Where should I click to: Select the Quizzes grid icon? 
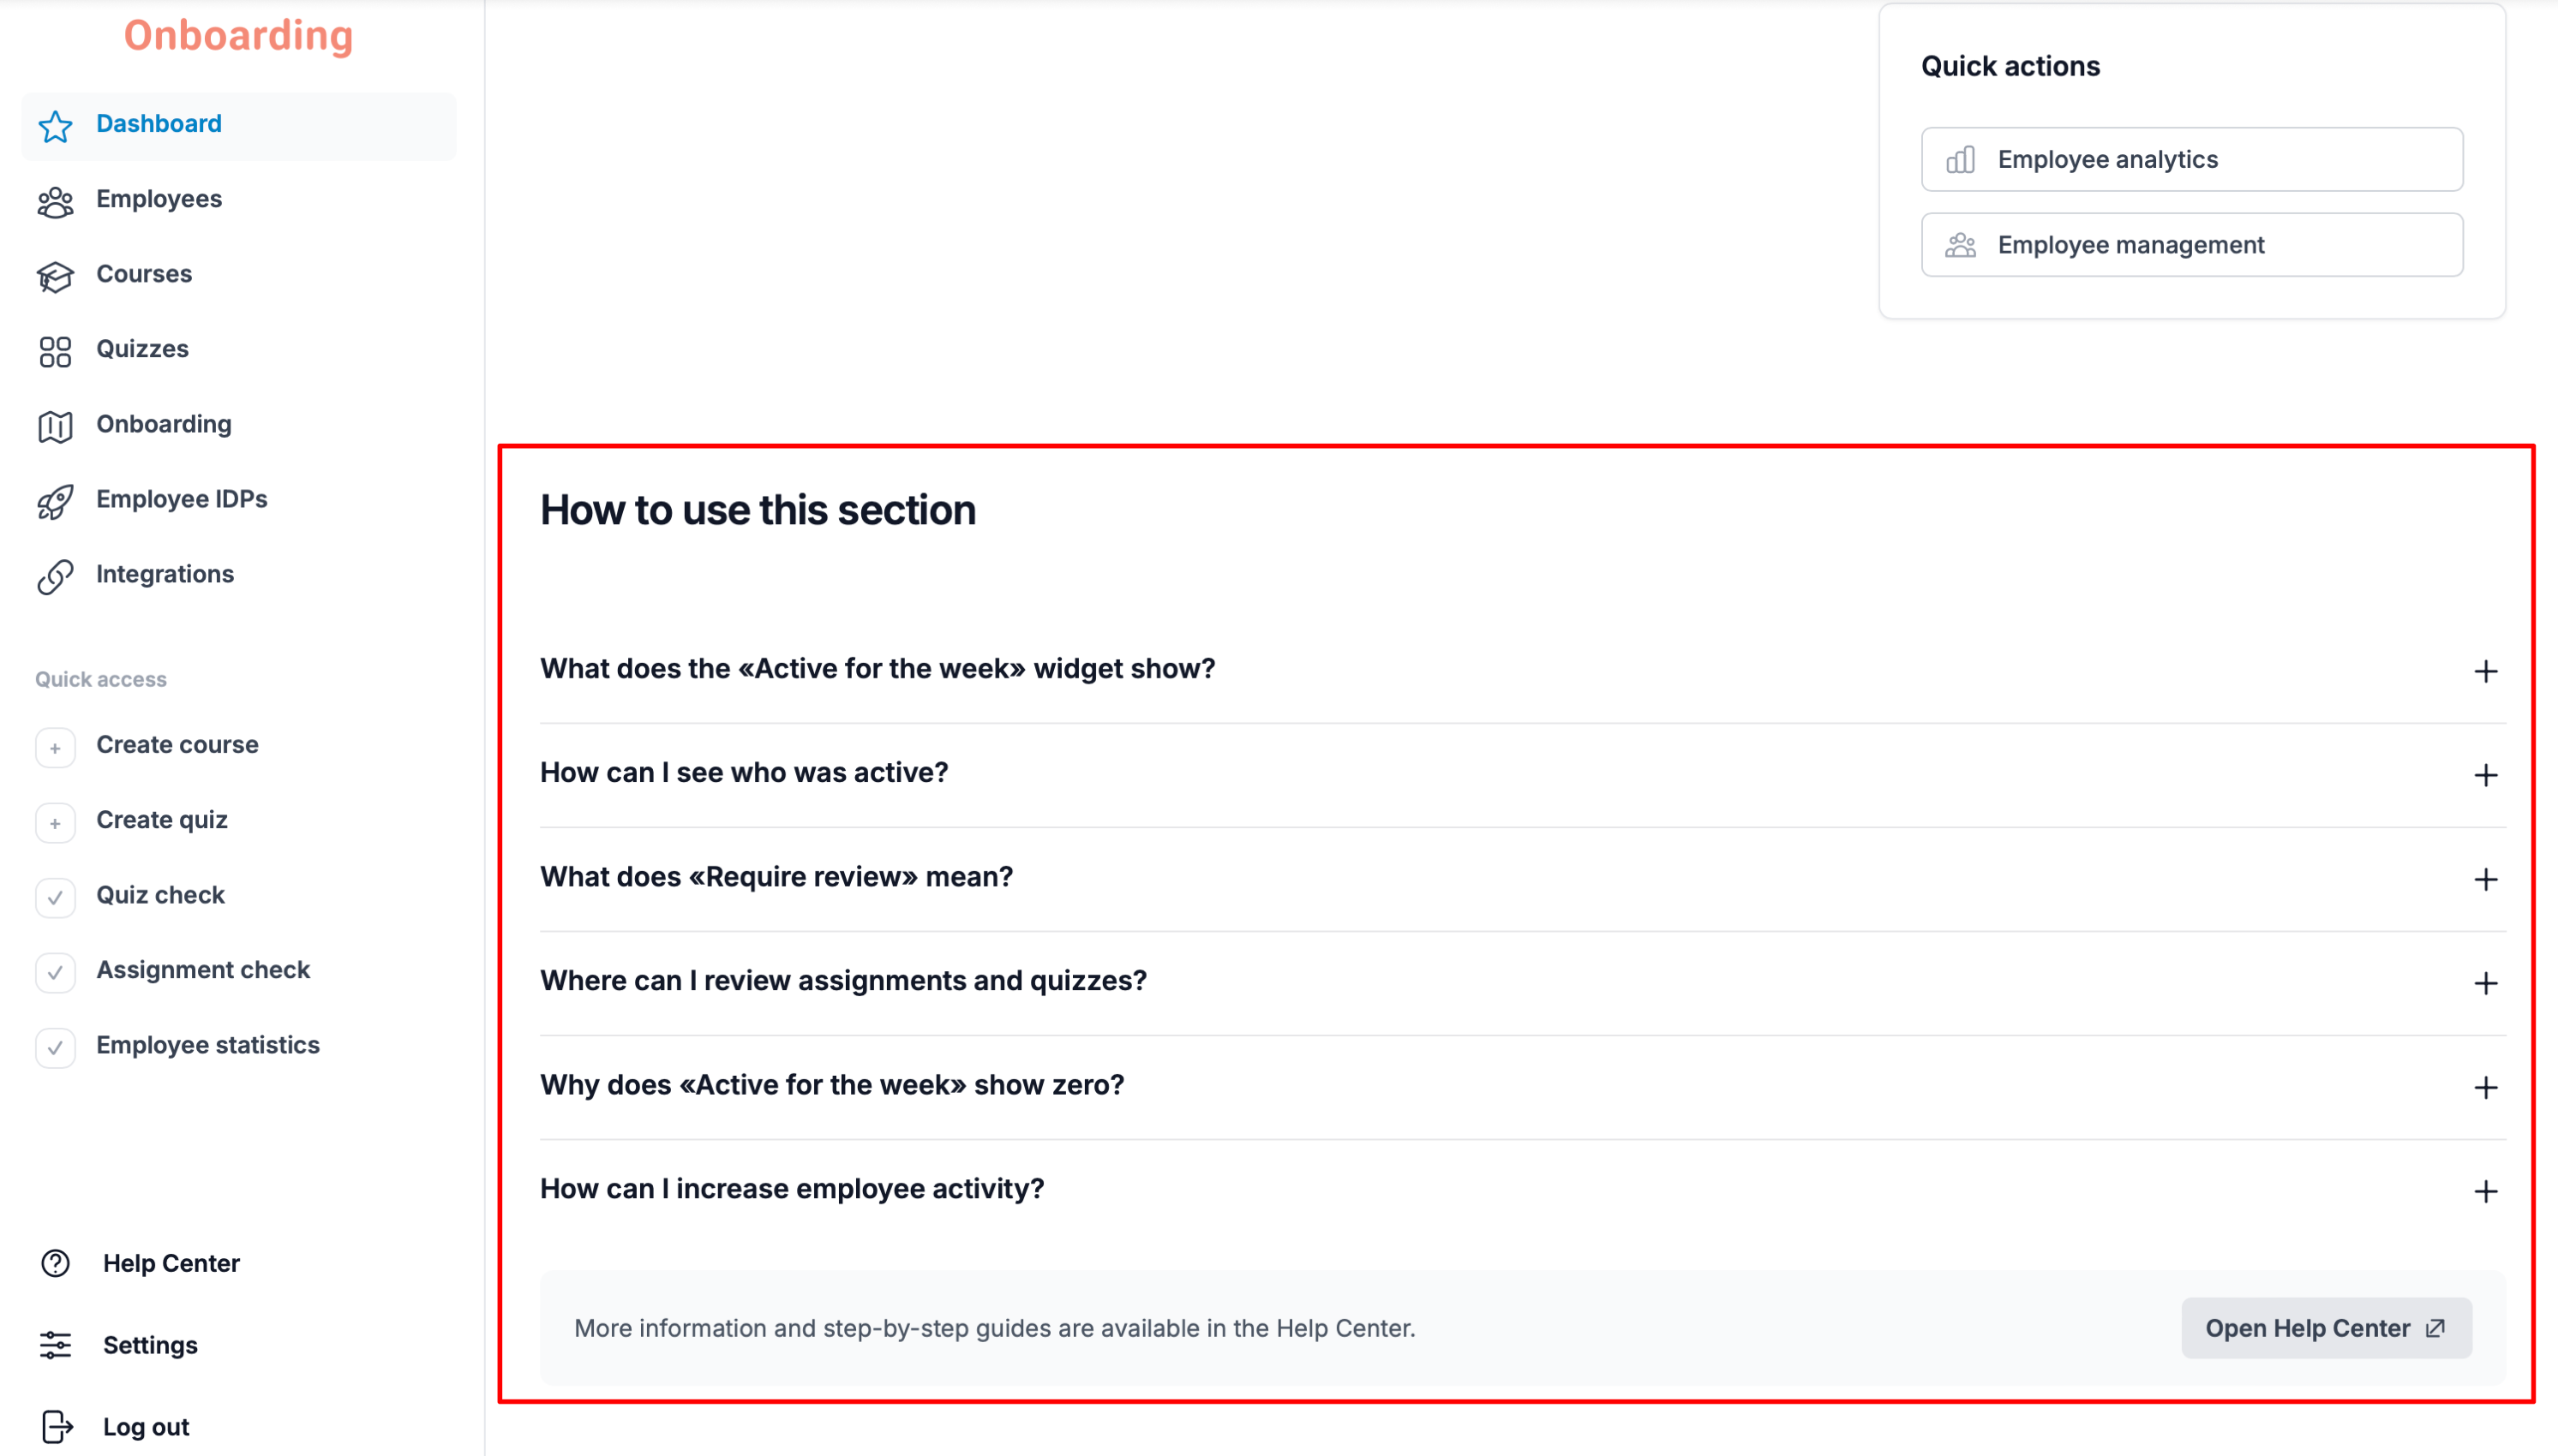coord(55,351)
